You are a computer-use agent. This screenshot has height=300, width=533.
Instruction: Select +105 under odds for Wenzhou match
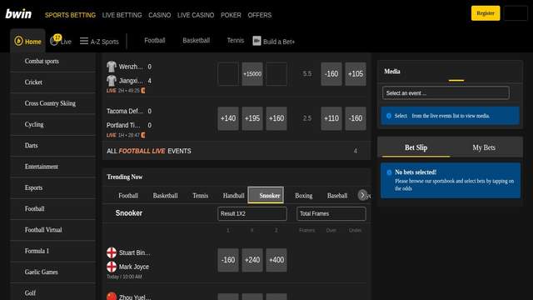coord(356,74)
